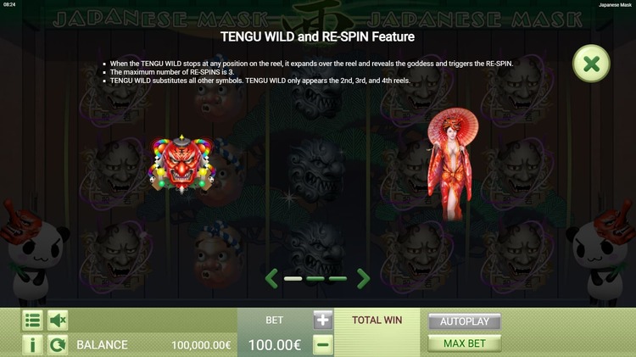Image resolution: width=636 pixels, height=357 pixels.
Task: Increase bet with the plus button
Action: coord(323,320)
